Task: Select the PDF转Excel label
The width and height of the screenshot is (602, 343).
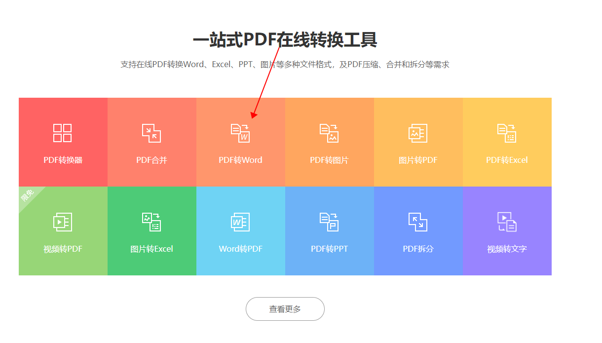Action: pyautogui.click(x=507, y=160)
